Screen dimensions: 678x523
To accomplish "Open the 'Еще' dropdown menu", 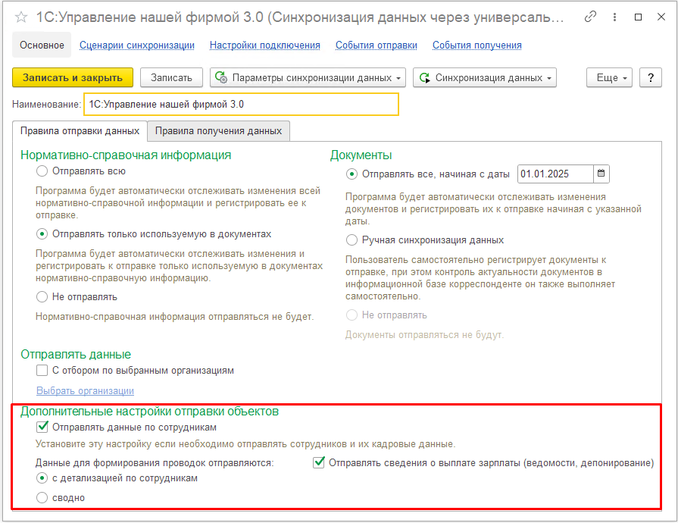I will [x=608, y=77].
